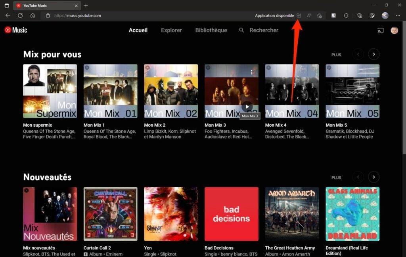Open the tab actions menu icon

pyautogui.click(x=7, y=6)
